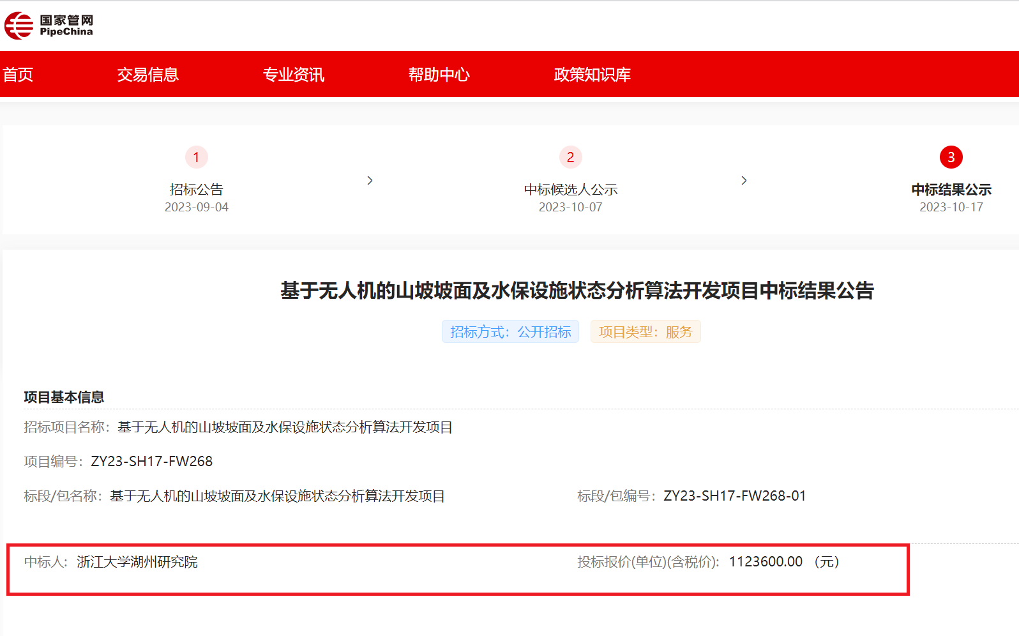
Task: Click the winner name 浙江大学湖州研究院
Action: [137, 562]
